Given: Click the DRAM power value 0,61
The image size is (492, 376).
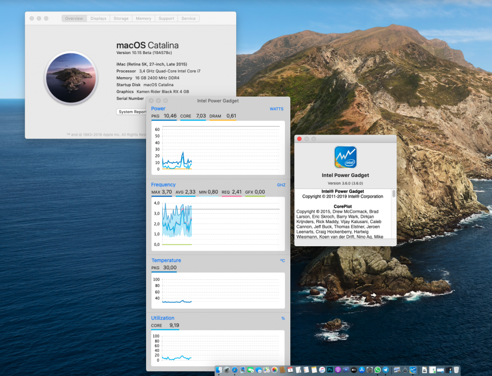Looking at the screenshot, I should (231, 116).
